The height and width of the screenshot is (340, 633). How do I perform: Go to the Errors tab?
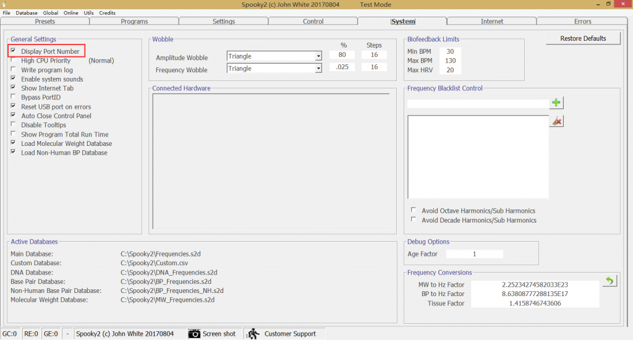click(x=582, y=22)
